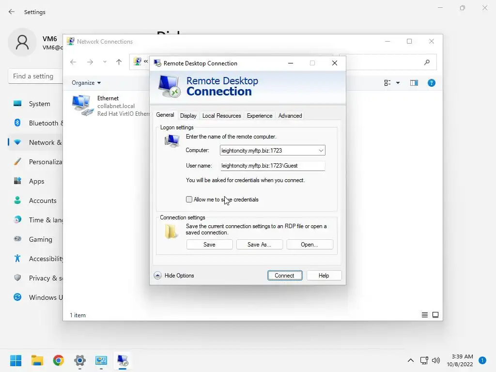Click Network Connections window title icon
Viewport: 496px width, 372px height.
click(71, 42)
